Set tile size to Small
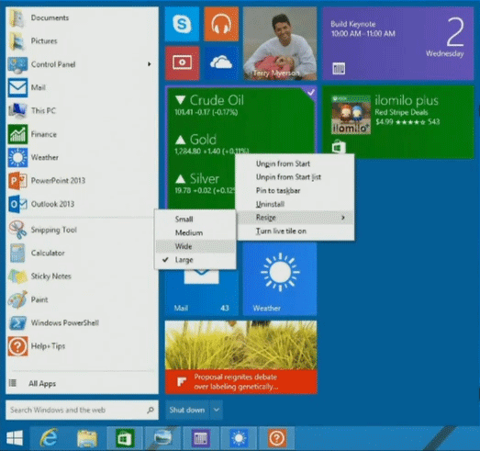The height and width of the screenshot is (451, 480). (195, 219)
